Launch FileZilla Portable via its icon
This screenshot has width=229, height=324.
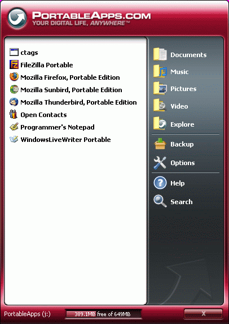[14, 64]
